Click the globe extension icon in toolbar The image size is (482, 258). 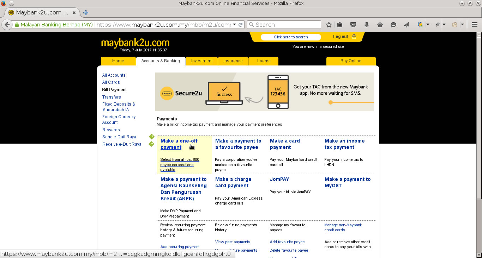(420, 25)
